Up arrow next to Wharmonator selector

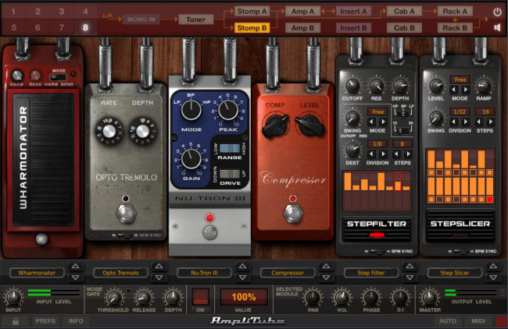click(75, 267)
